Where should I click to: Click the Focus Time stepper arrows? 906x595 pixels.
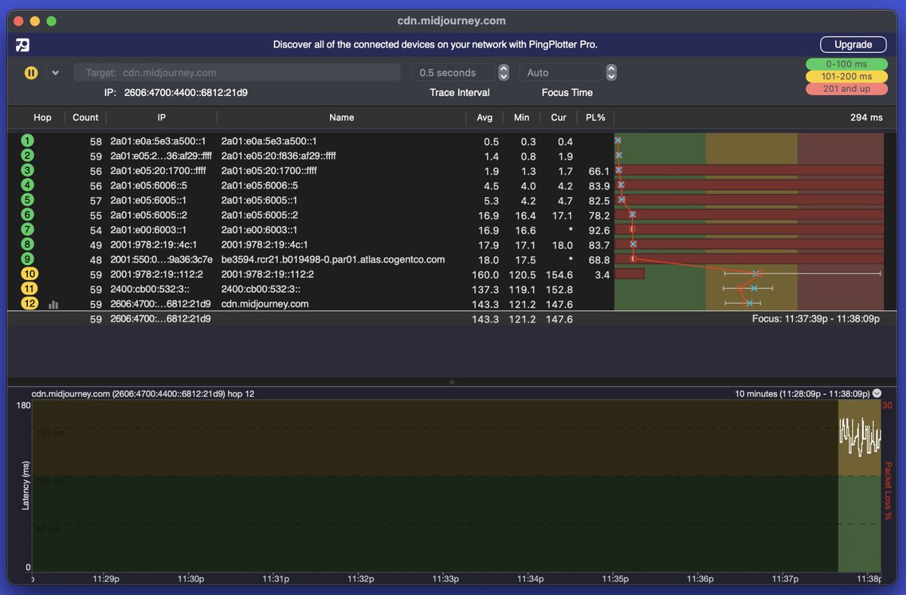(x=612, y=72)
